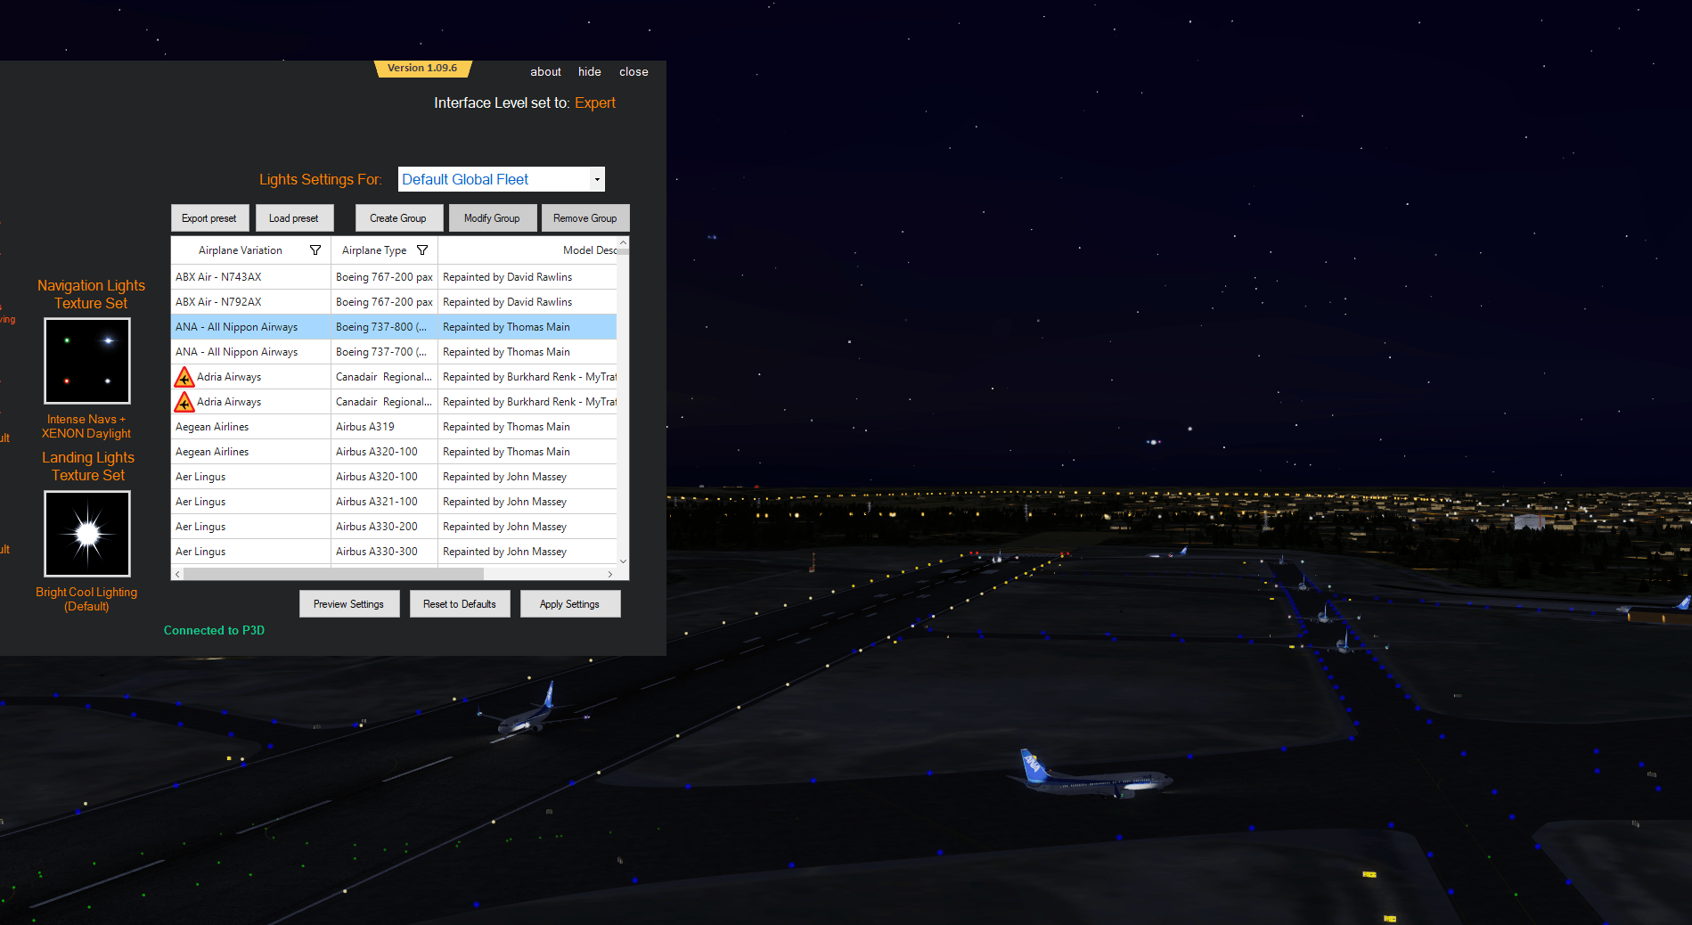Click the Modify Group button

492,218
